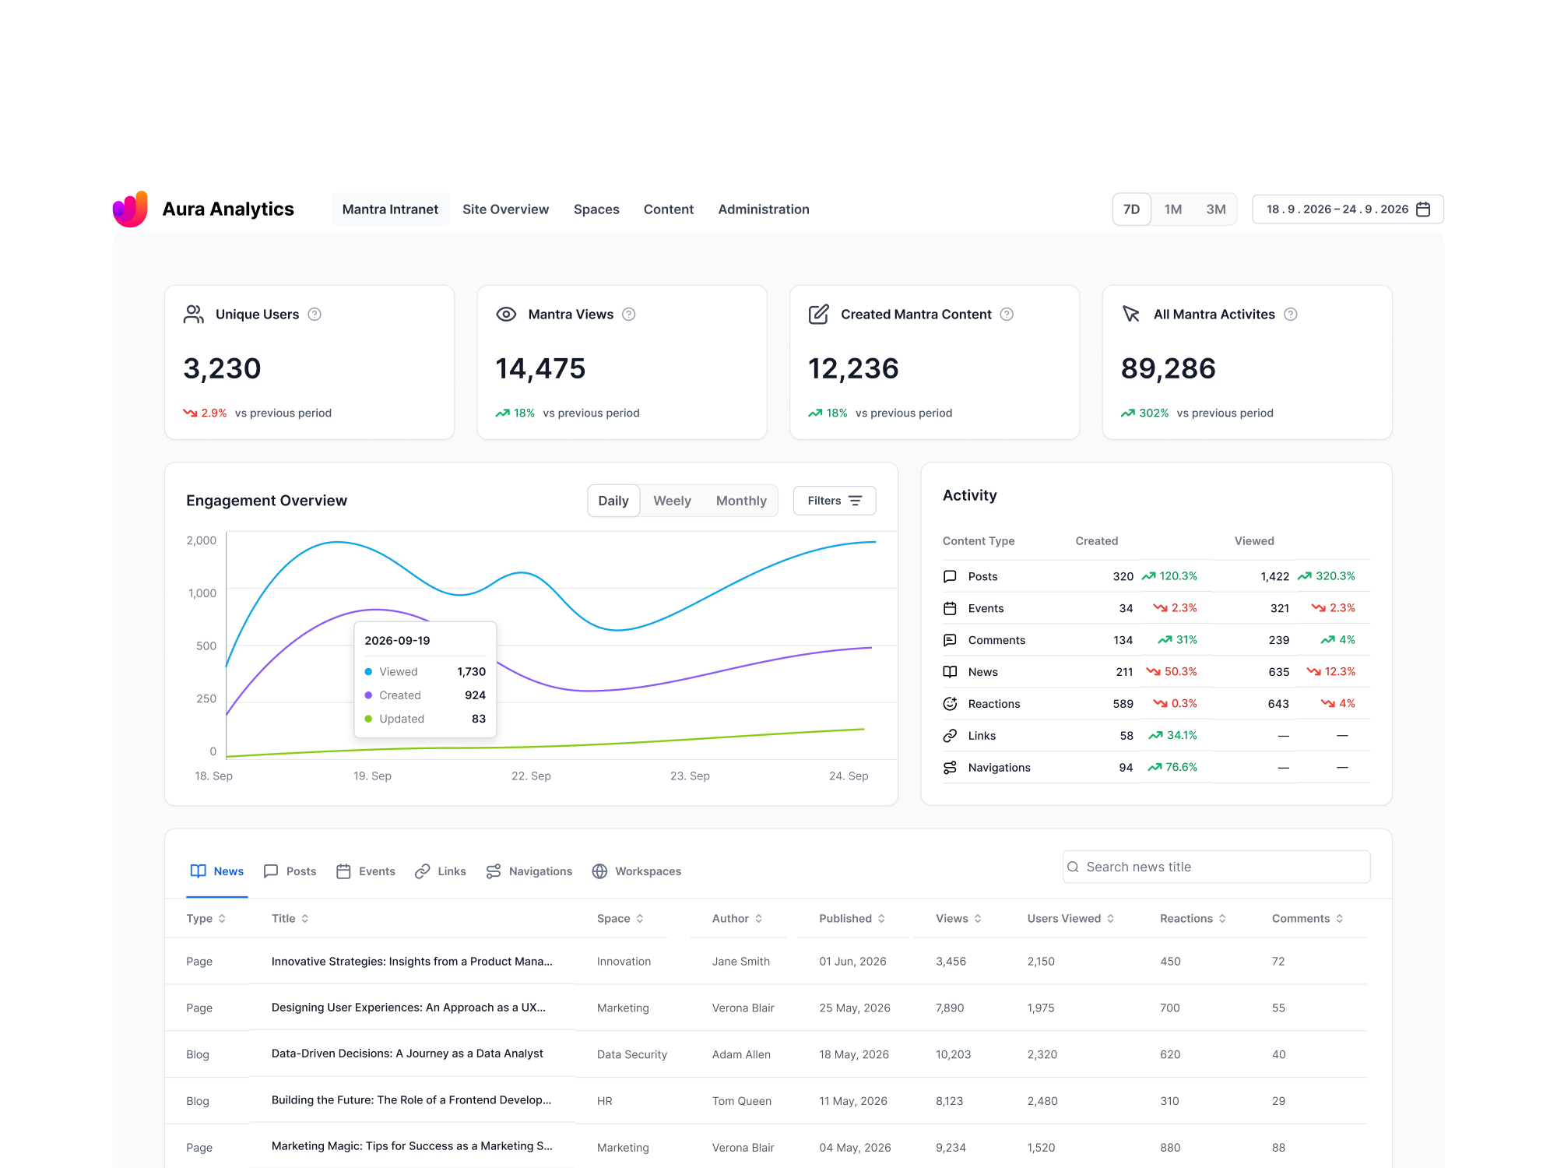Sort table by Published column
Image resolution: width=1557 pixels, height=1168 pixels.
pos(852,919)
